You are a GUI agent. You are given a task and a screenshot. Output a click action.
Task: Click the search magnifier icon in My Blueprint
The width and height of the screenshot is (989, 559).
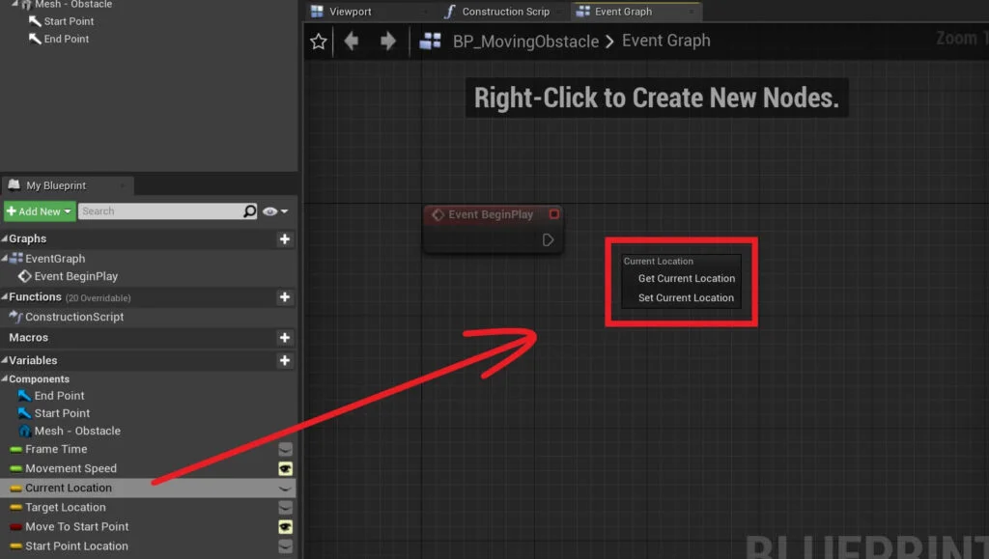(250, 211)
